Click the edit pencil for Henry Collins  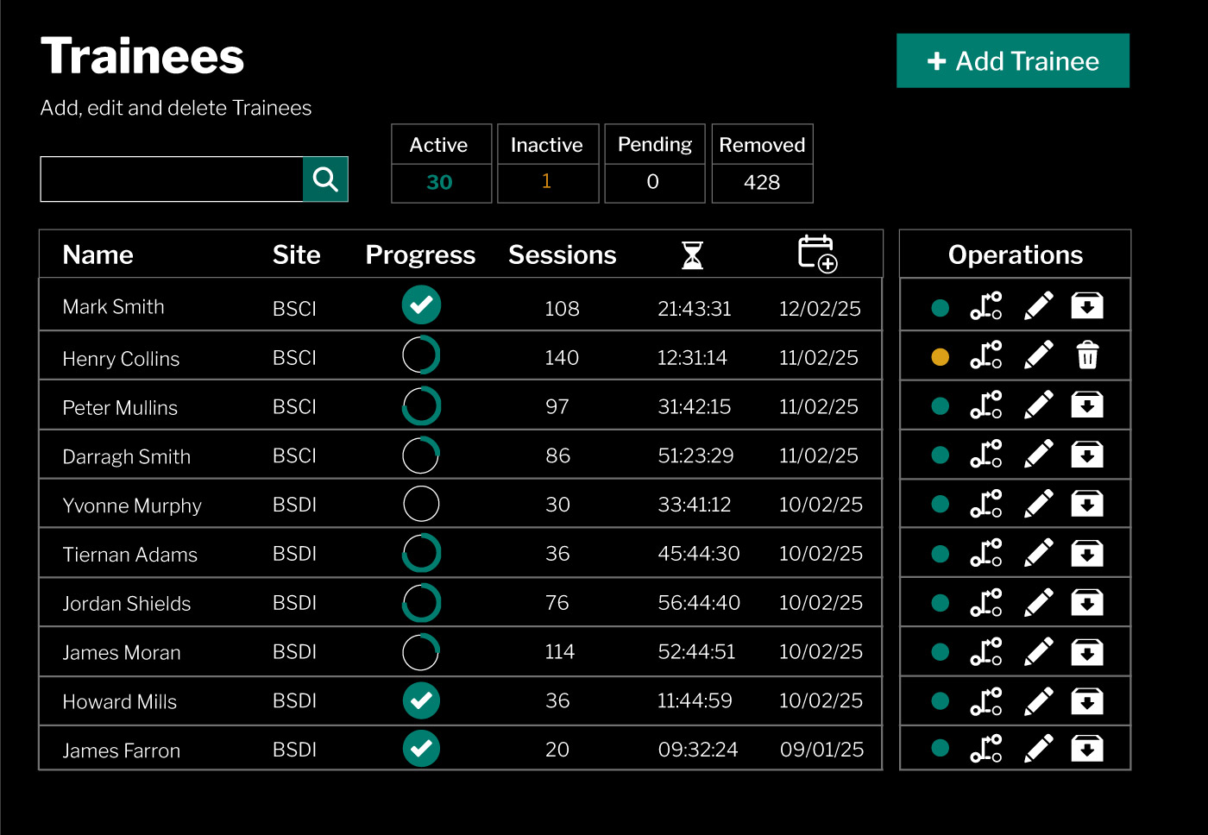[x=1038, y=355]
